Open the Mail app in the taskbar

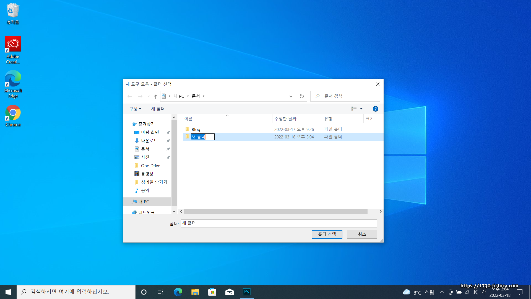pyautogui.click(x=229, y=292)
